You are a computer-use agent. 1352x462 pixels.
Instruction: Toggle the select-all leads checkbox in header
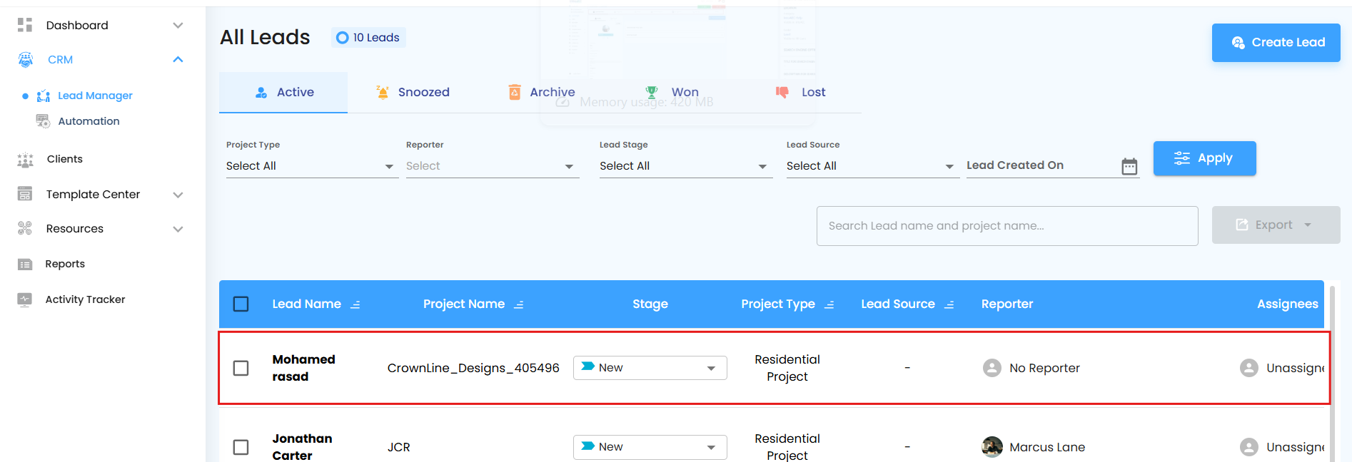click(x=241, y=304)
